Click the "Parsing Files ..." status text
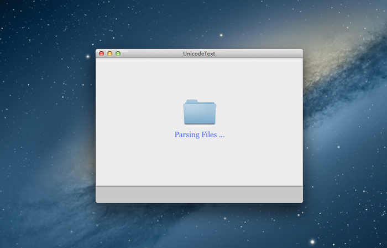The width and height of the screenshot is (387, 248). [200, 134]
